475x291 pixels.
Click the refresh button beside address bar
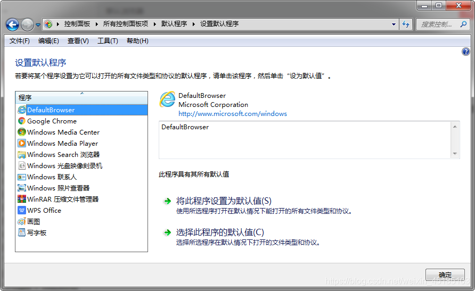click(x=406, y=24)
